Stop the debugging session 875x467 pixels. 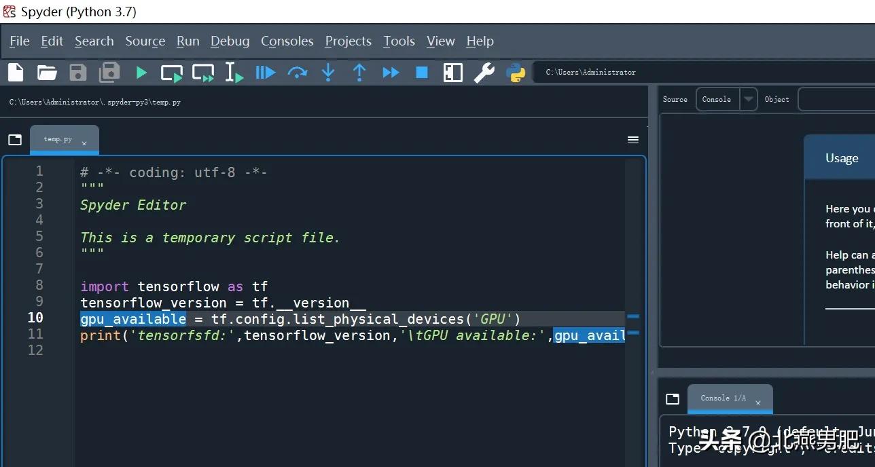(x=421, y=72)
